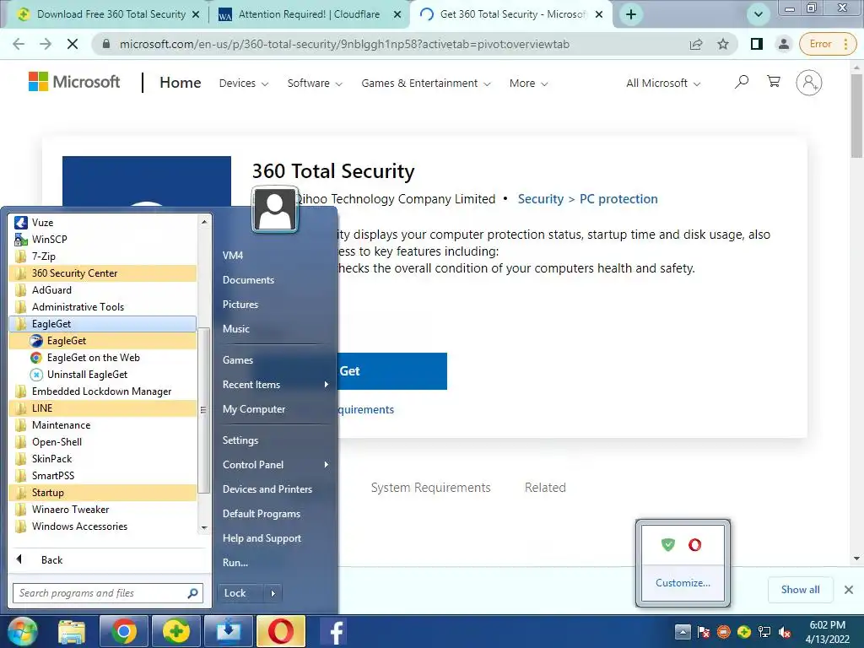Open Run... from Start menu
The width and height of the screenshot is (864, 648).
[235, 563]
